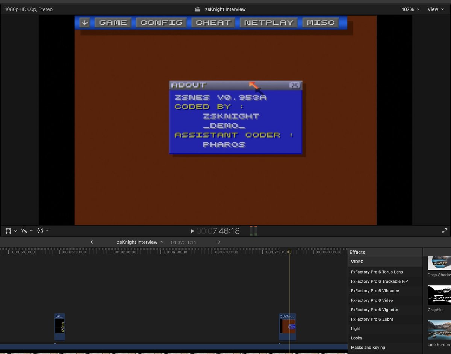Click the 00:05:30:00 ruler mark

click(x=74, y=252)
